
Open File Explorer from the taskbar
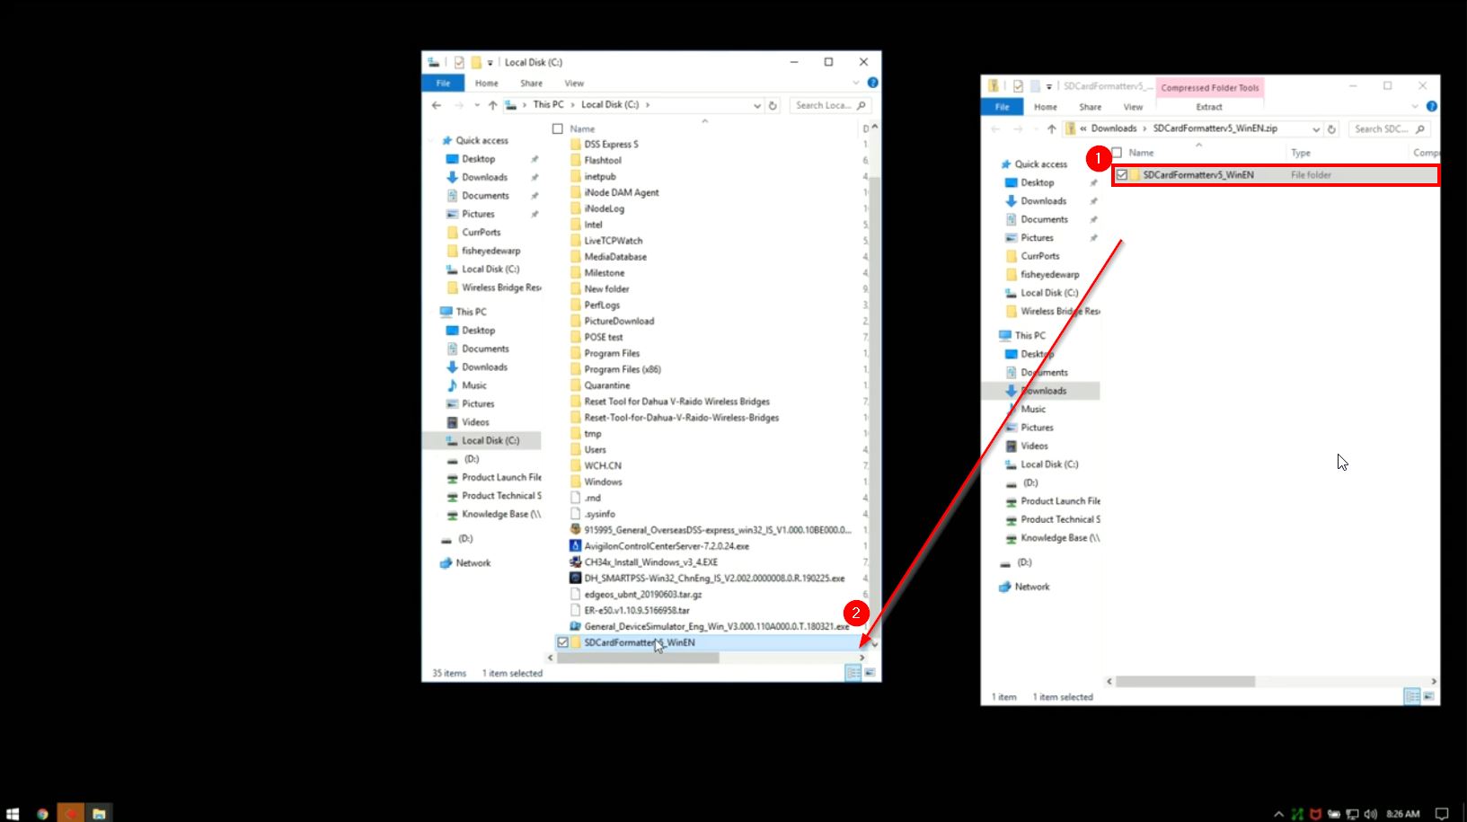(x=99, y=814)
